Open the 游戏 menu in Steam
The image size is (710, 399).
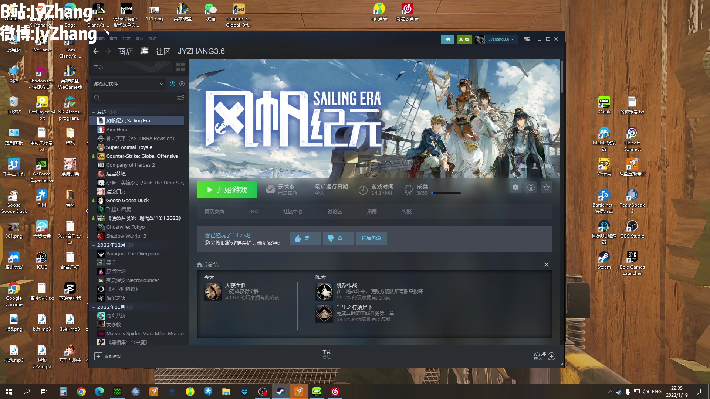[x=139, y=38]
